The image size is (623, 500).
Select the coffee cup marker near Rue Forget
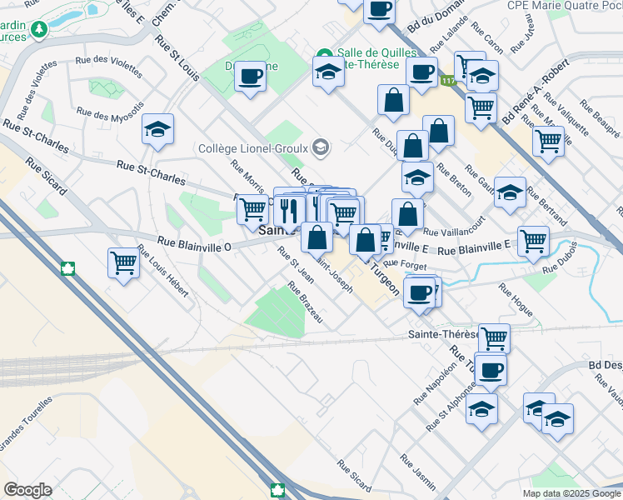click(x=419, y=292)
